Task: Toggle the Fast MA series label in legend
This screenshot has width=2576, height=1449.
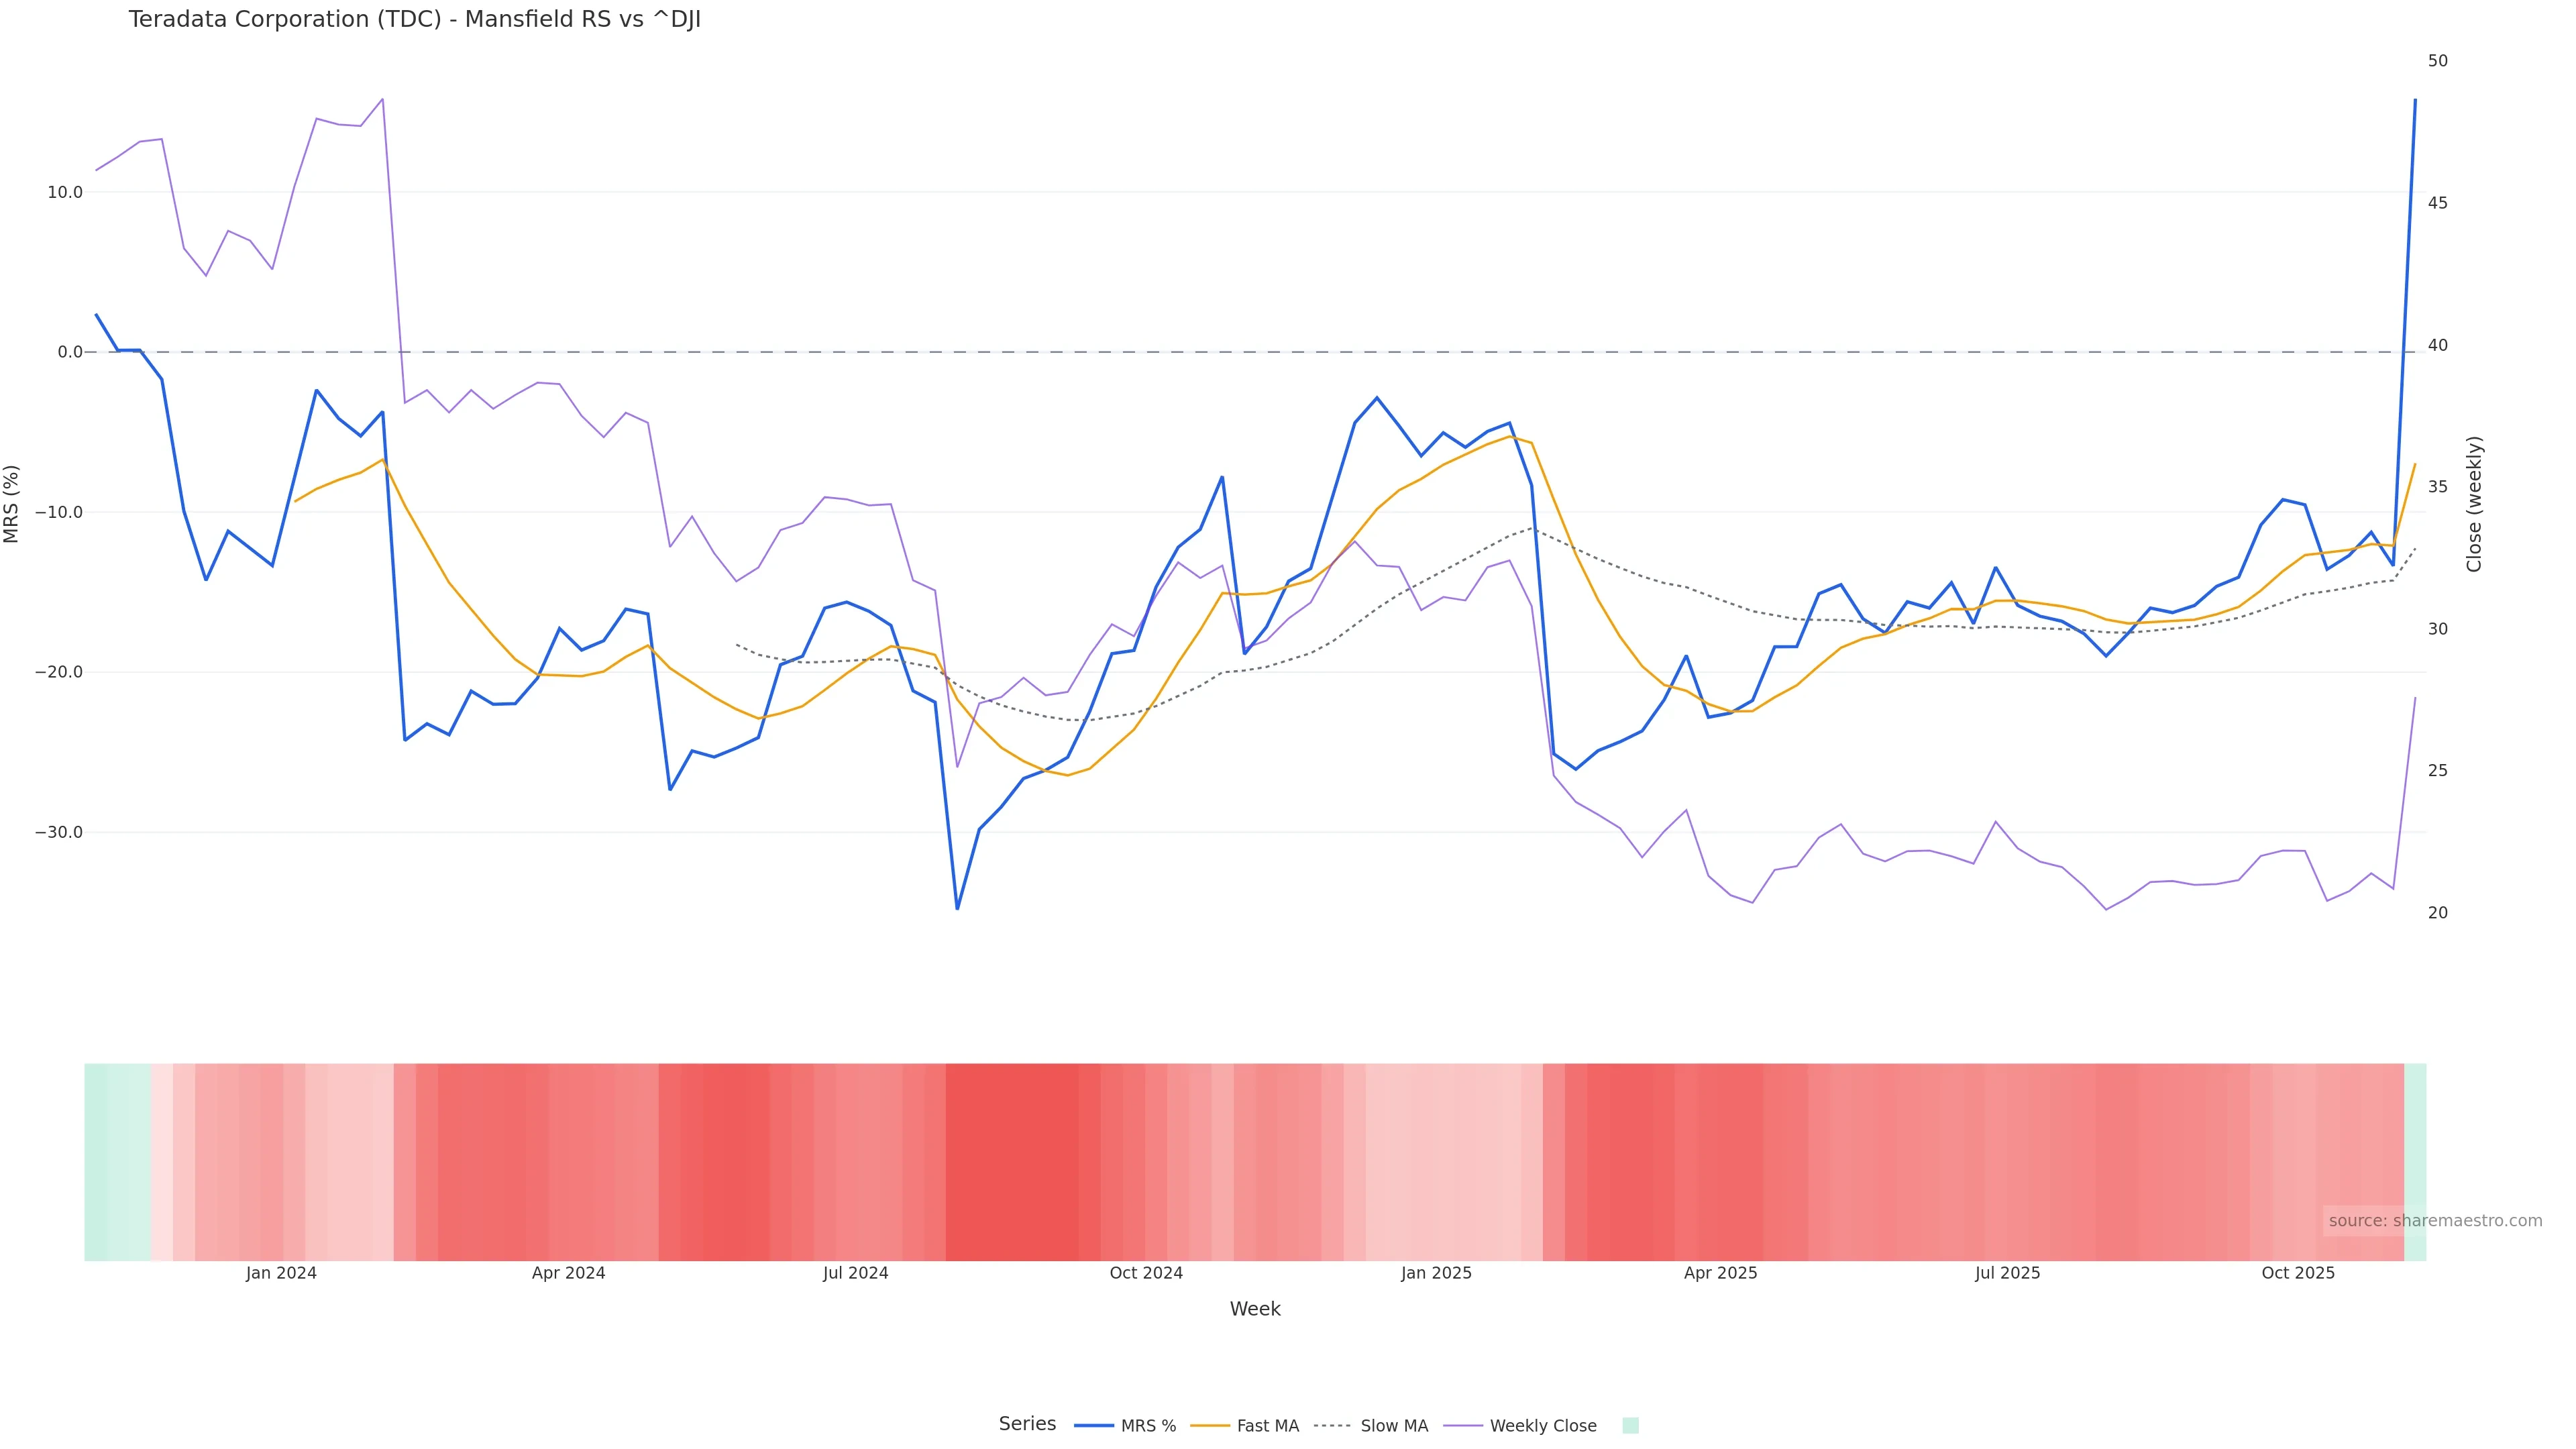Action: (1267, 1426)
